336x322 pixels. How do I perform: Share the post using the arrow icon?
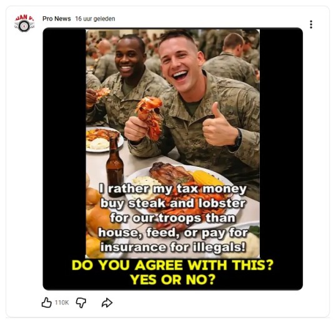point(107,303)
